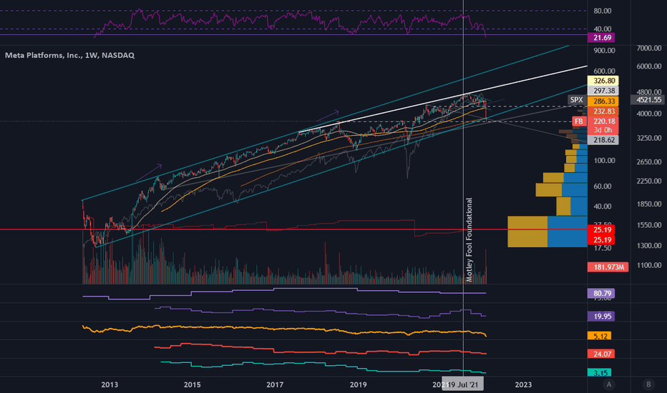
Task: Click the 1100.00 SPX axis tick
Action: pyautogui.click(x=648, y=265)
